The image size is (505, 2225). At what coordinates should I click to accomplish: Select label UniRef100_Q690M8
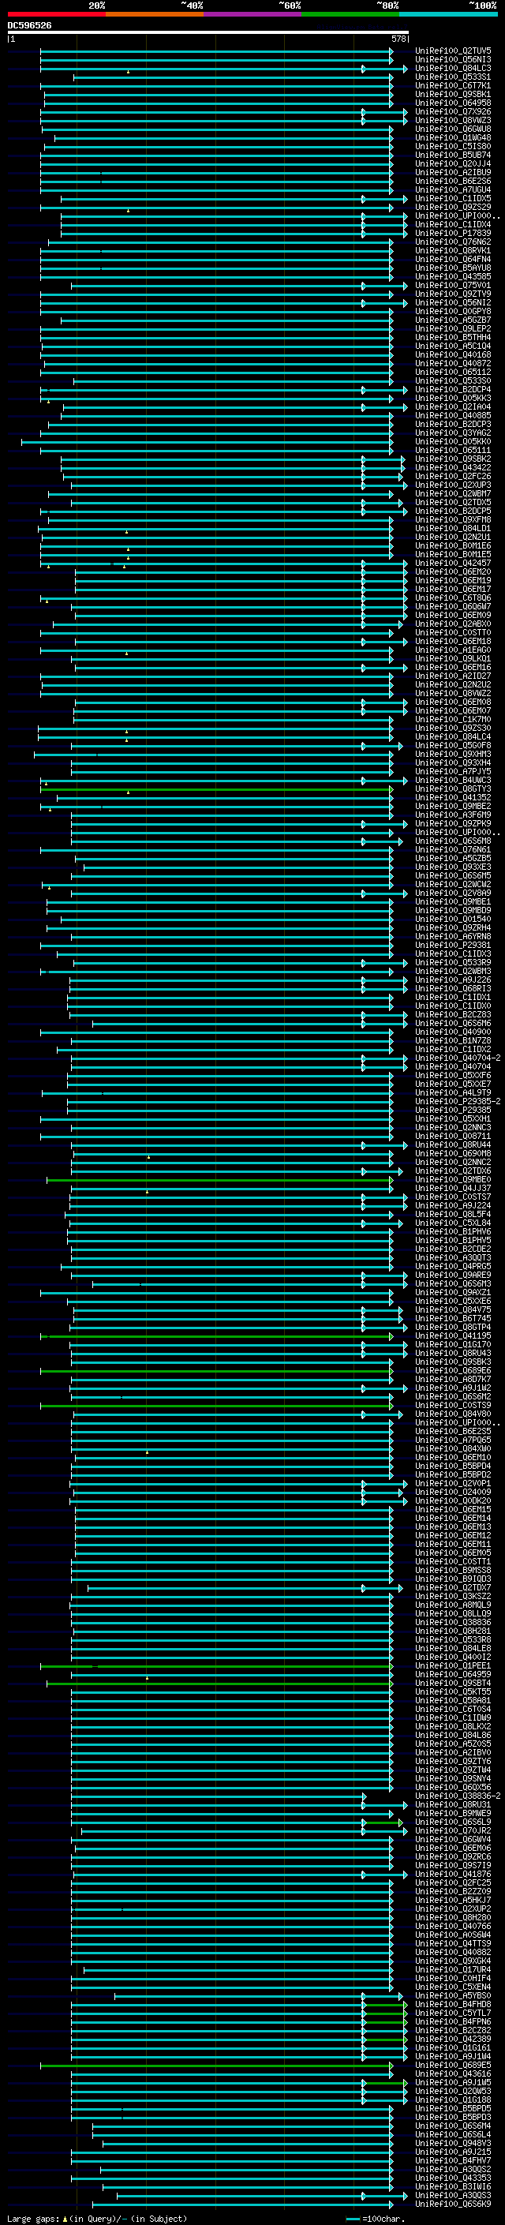pyautogui.click(x=453, y=1153)
